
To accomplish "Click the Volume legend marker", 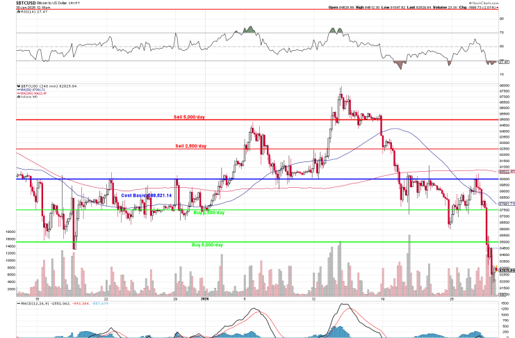I will coord(19,97).
